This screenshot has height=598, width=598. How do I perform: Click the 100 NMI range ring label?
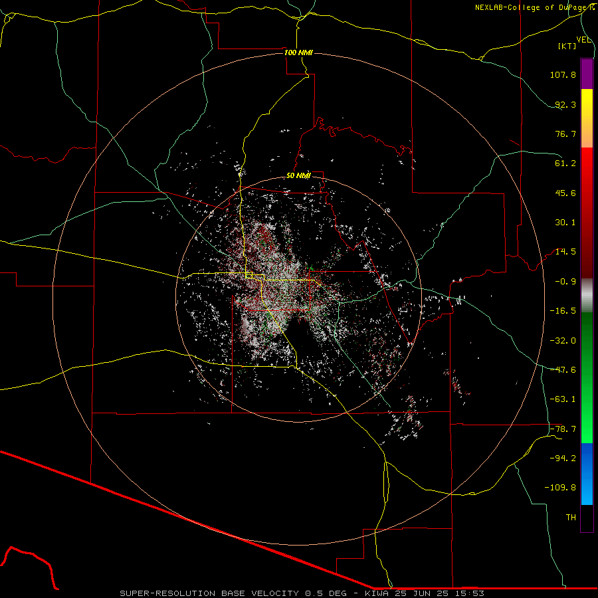click(298, 52)
